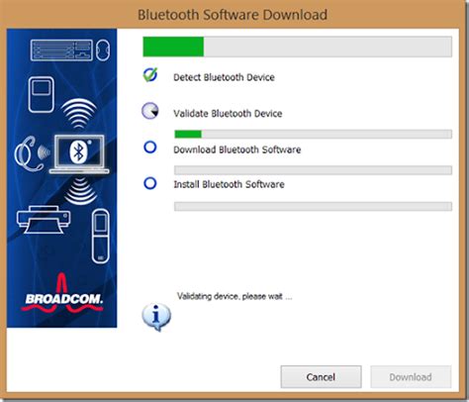This screenshot has width=469, height=402.
Task: Click the circle icon beside Download Bluetooth Software
Action: pyautogui.click(x=150, y=147)
